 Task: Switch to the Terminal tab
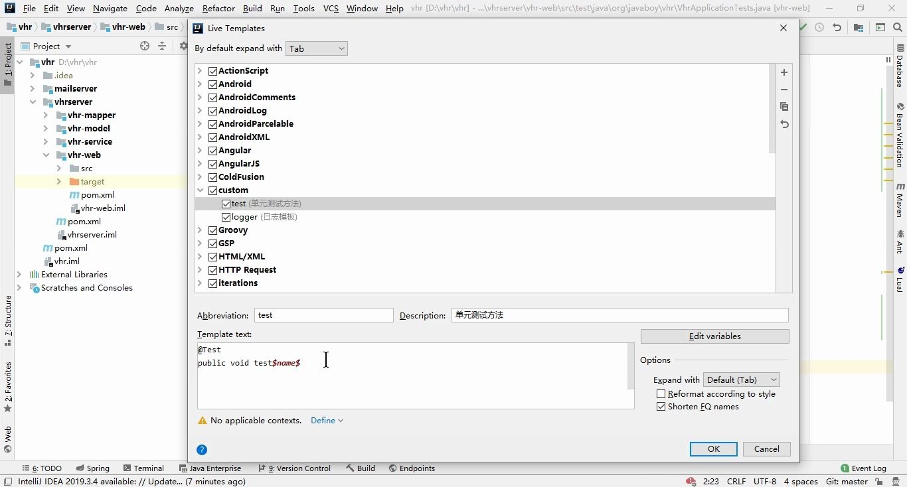[x=143, y=468]
